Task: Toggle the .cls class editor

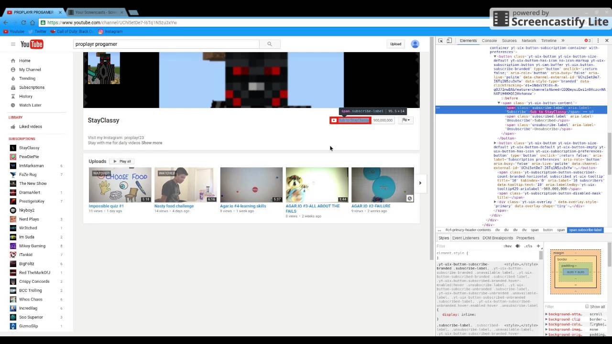Action: pyautogui.click(x=528, y=246)
